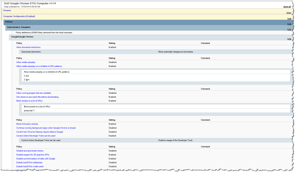
Task: Open 'Allow media autoplay on a whitelist' link
Action: coord(39,66)
